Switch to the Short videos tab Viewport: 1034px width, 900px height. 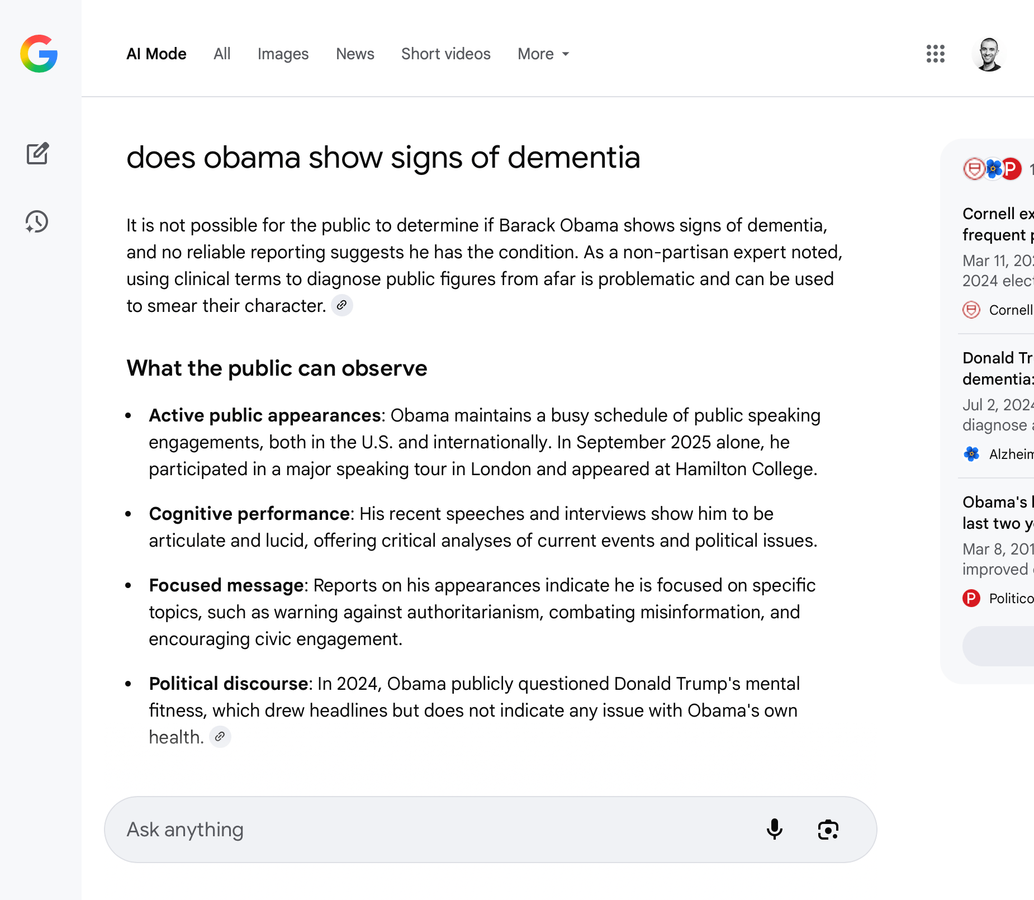point(445,54)
